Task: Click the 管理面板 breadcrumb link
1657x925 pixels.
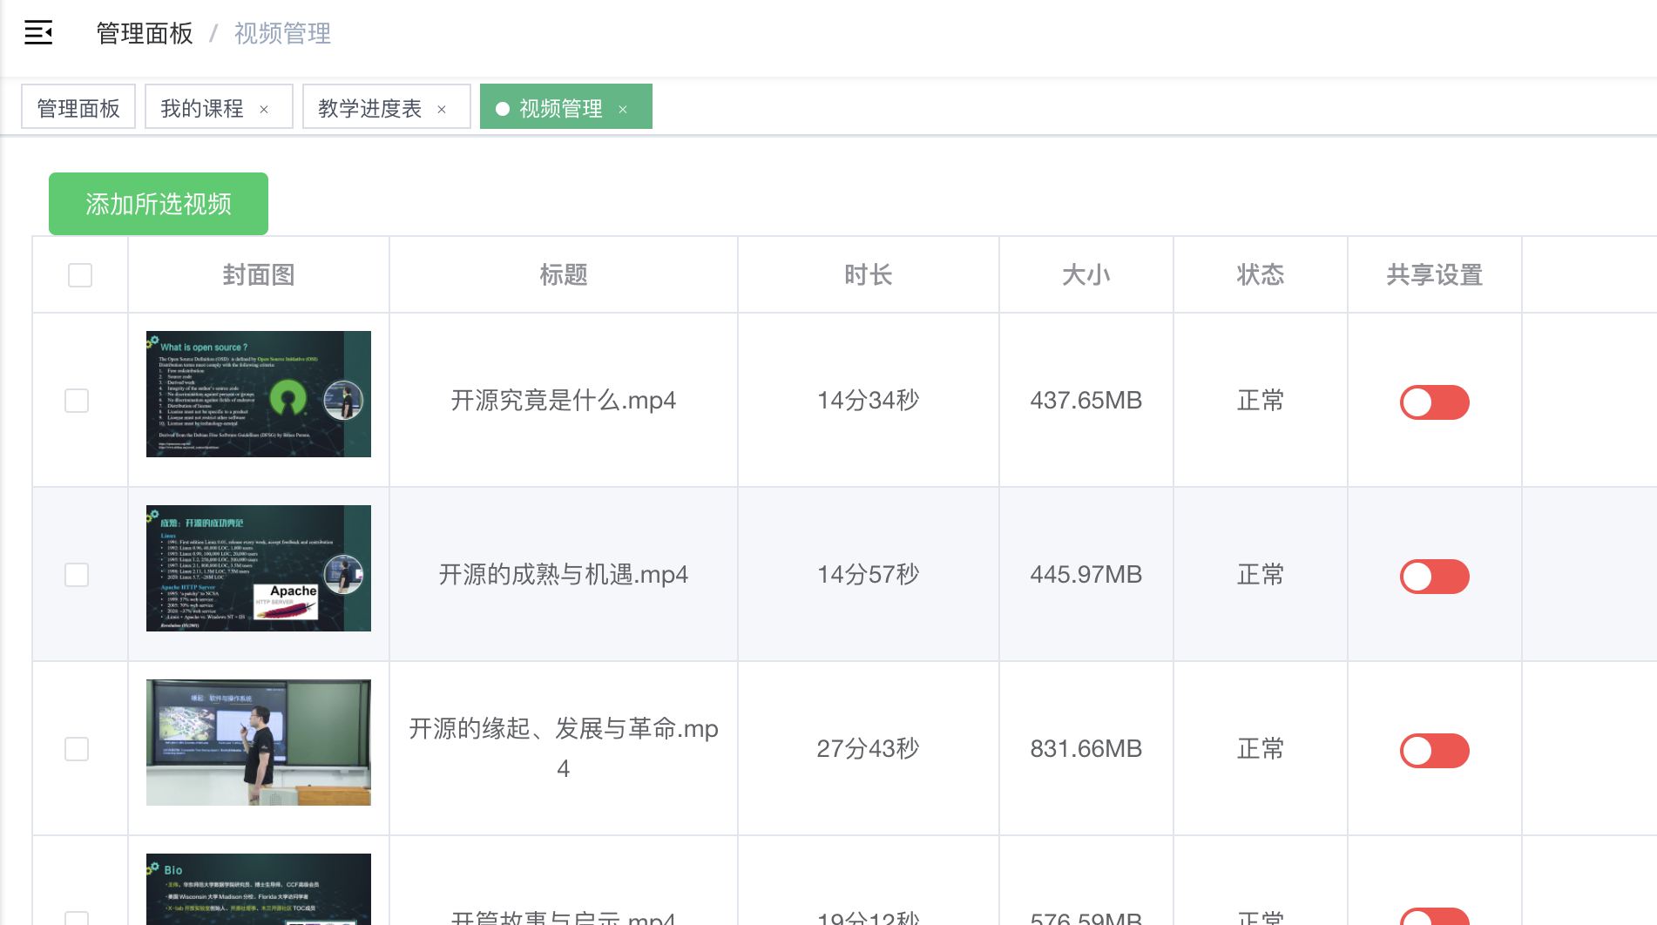Action: click(x=145, y=33)
